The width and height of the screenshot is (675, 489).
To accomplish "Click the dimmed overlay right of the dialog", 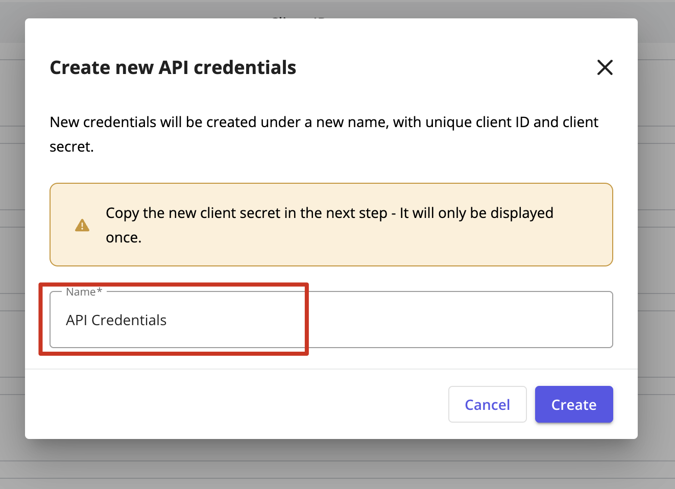I will tap(657, 245).
